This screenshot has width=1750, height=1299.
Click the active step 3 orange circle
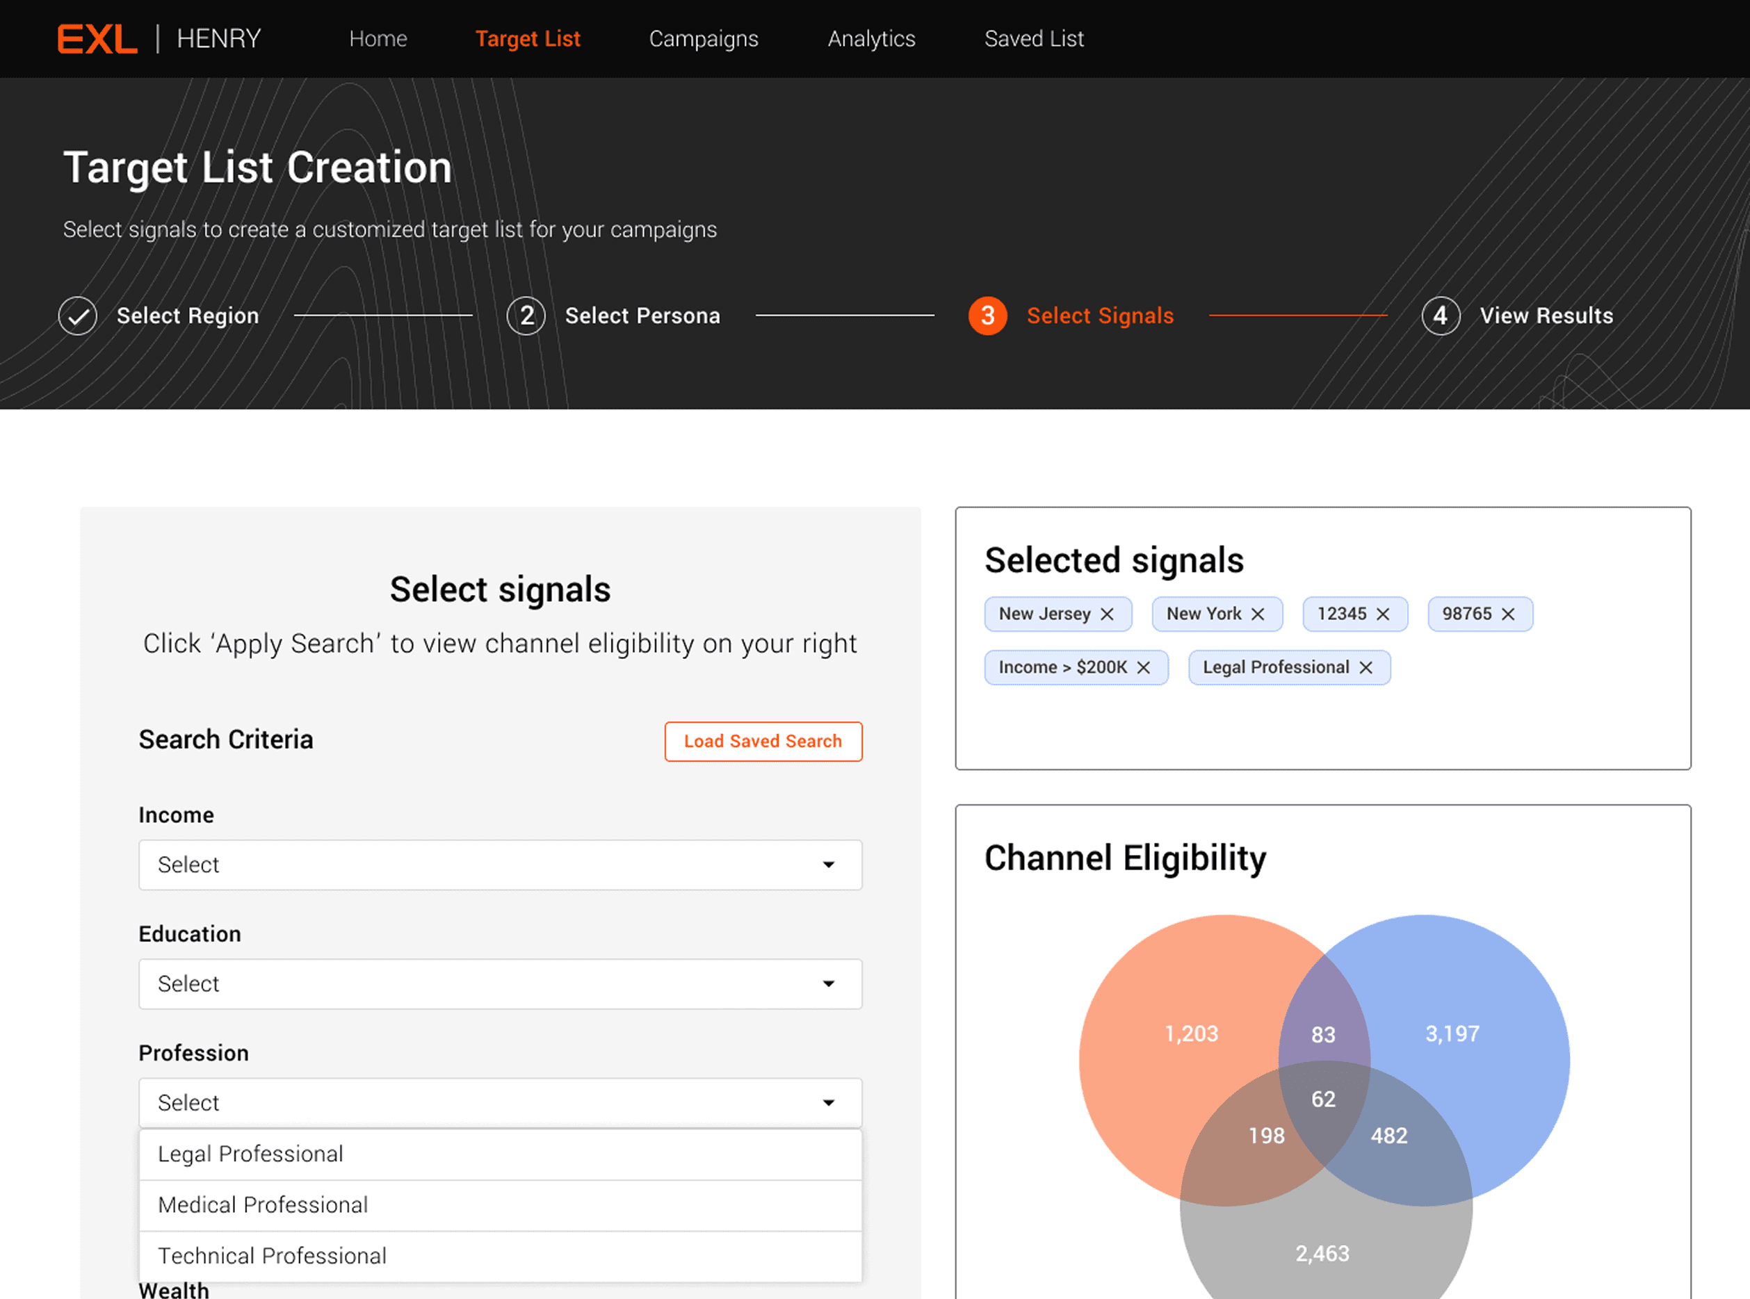tap(988, 316)
